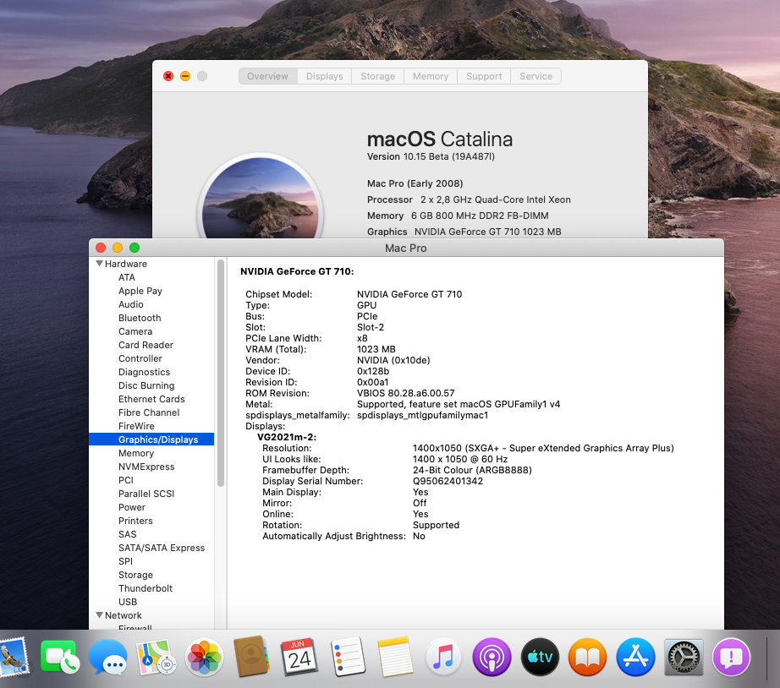Image resolution: width=780 pixels, height=688 pixels.
Task: Open Notes app in the dock
Action: coord(395,658)
